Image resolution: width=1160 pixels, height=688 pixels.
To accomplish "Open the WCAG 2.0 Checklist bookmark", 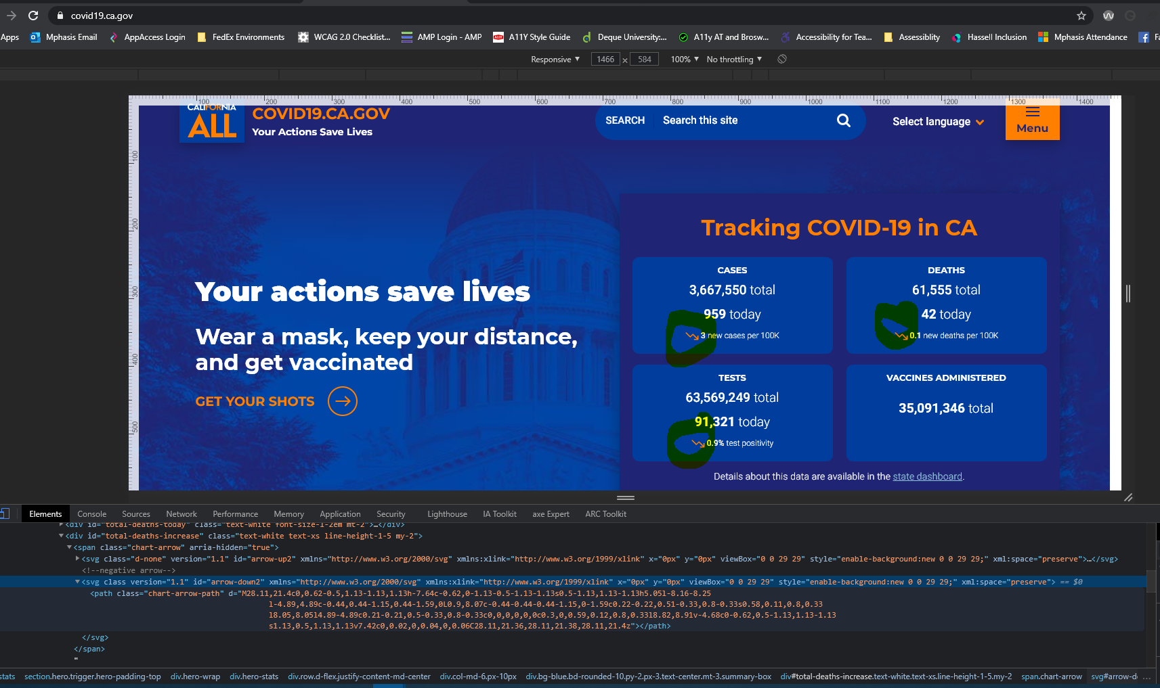I will pos(344,37).
